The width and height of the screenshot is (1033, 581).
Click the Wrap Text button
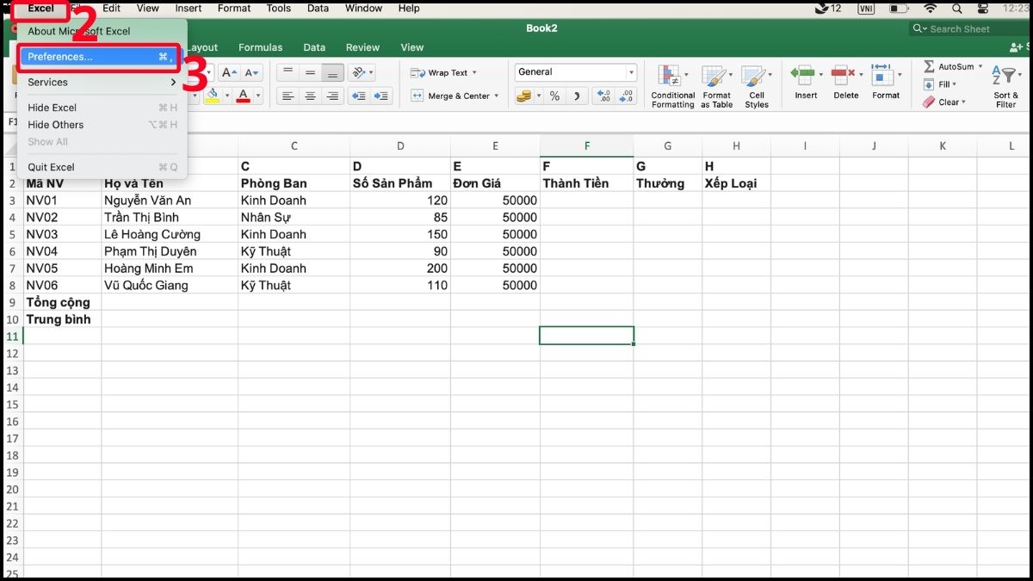coord(439,73)
